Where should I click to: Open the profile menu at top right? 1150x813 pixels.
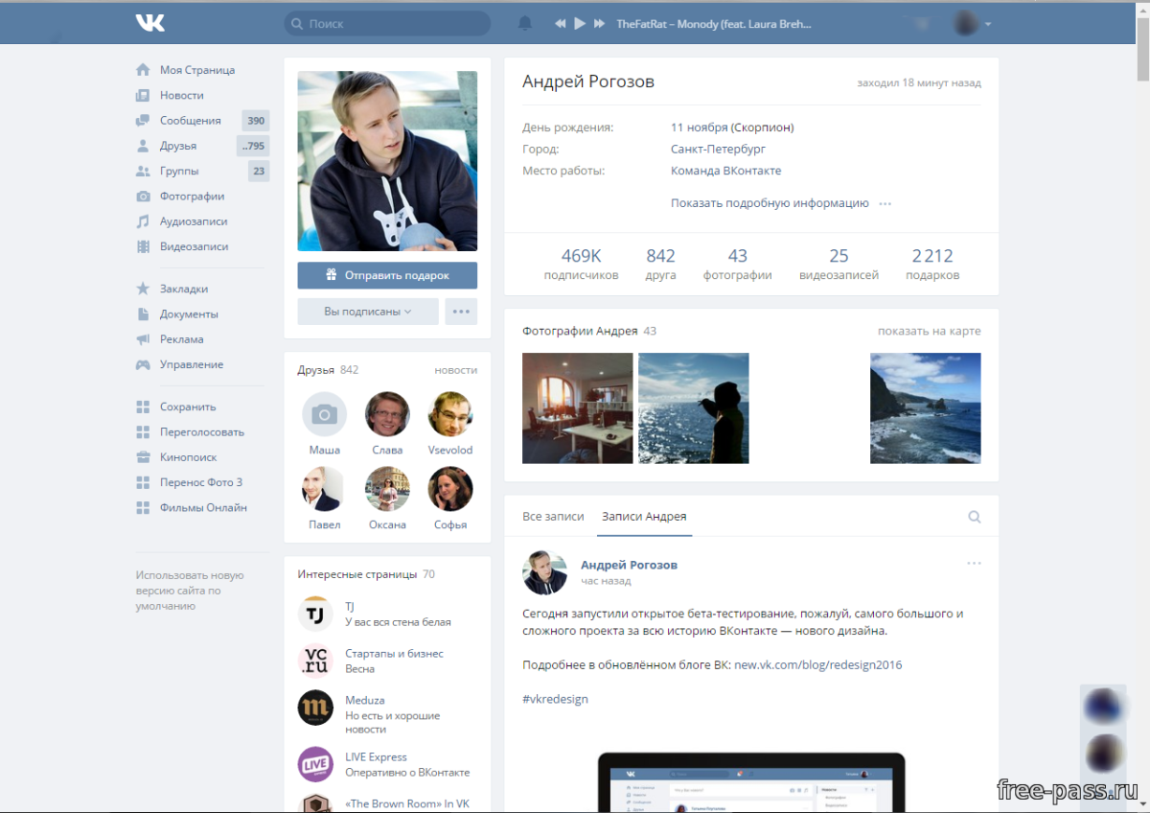(970, 22)
